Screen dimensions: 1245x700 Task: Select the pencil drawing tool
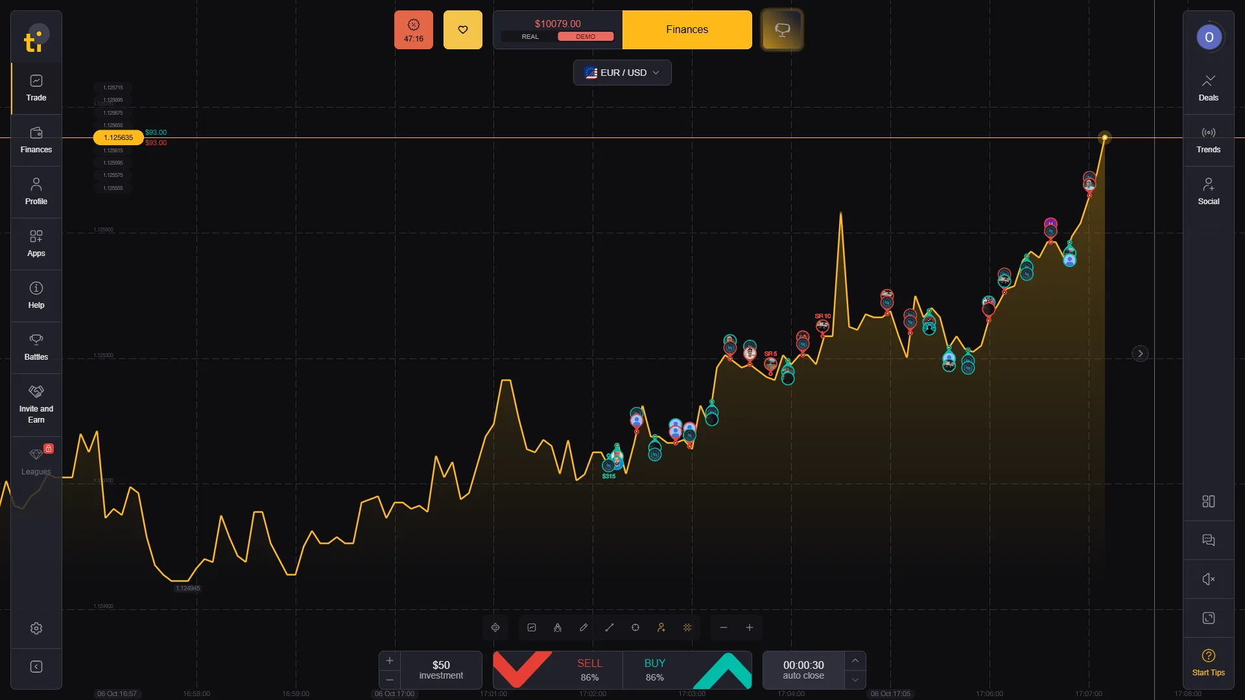click(584, 627)
